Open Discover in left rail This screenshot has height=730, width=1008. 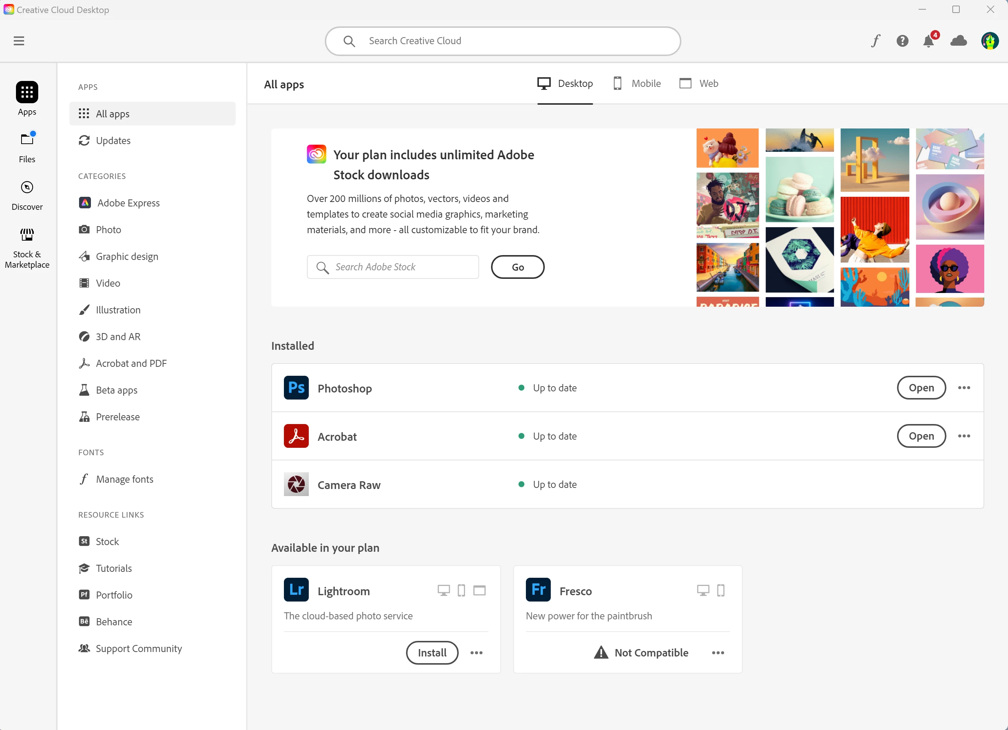coord(27,195)
